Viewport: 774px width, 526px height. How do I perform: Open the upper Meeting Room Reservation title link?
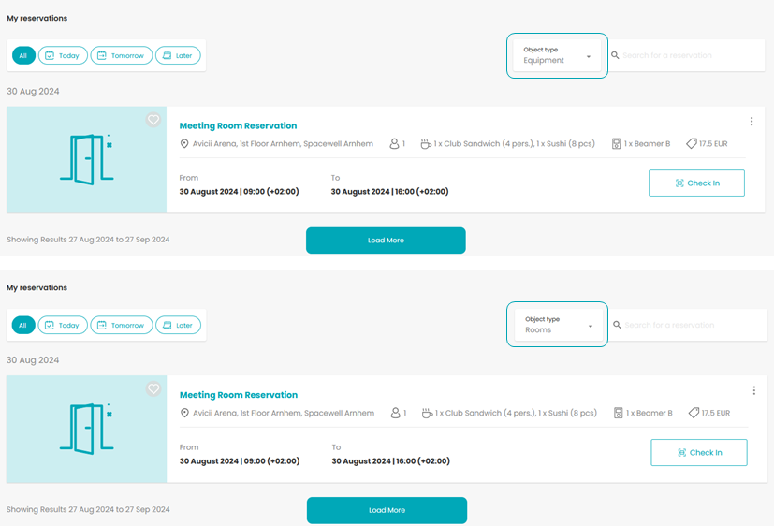238,125
